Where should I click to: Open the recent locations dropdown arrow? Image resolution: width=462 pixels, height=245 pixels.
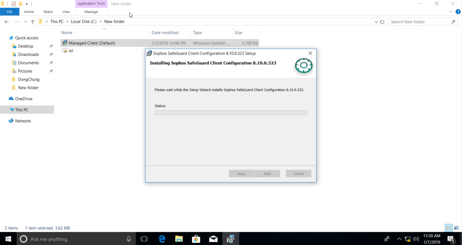point(26,22)
